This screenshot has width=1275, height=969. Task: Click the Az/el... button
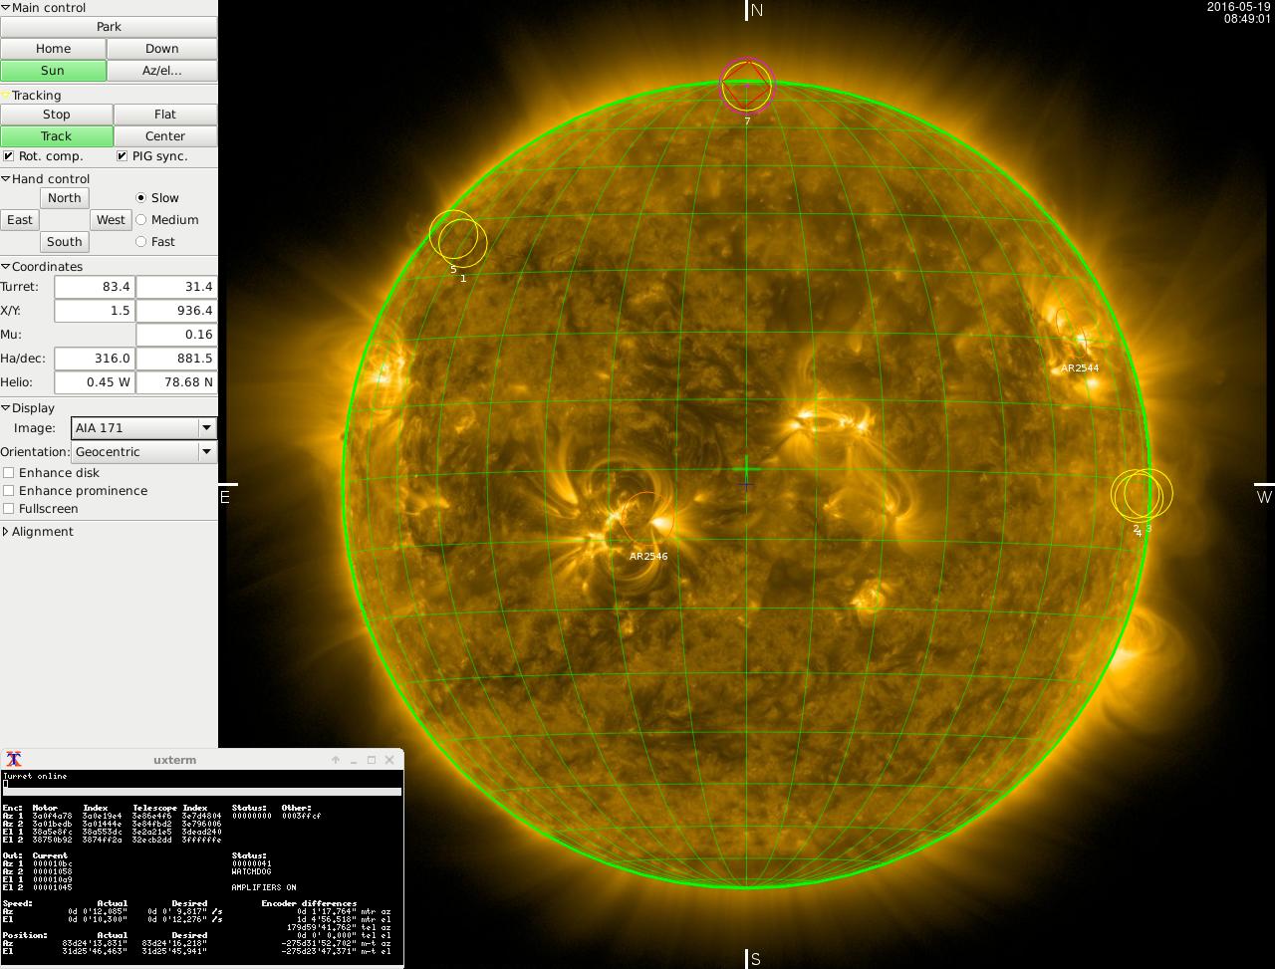[161, 71]
